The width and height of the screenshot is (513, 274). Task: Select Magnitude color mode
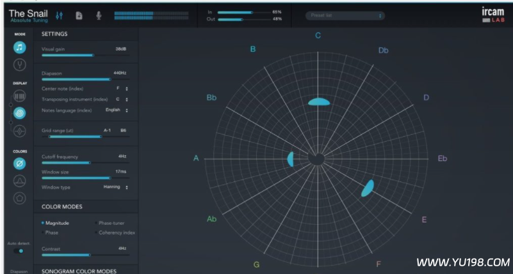[x=55, y=223]
